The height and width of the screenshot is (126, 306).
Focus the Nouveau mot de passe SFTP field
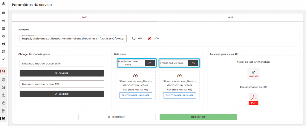(62, 63)
